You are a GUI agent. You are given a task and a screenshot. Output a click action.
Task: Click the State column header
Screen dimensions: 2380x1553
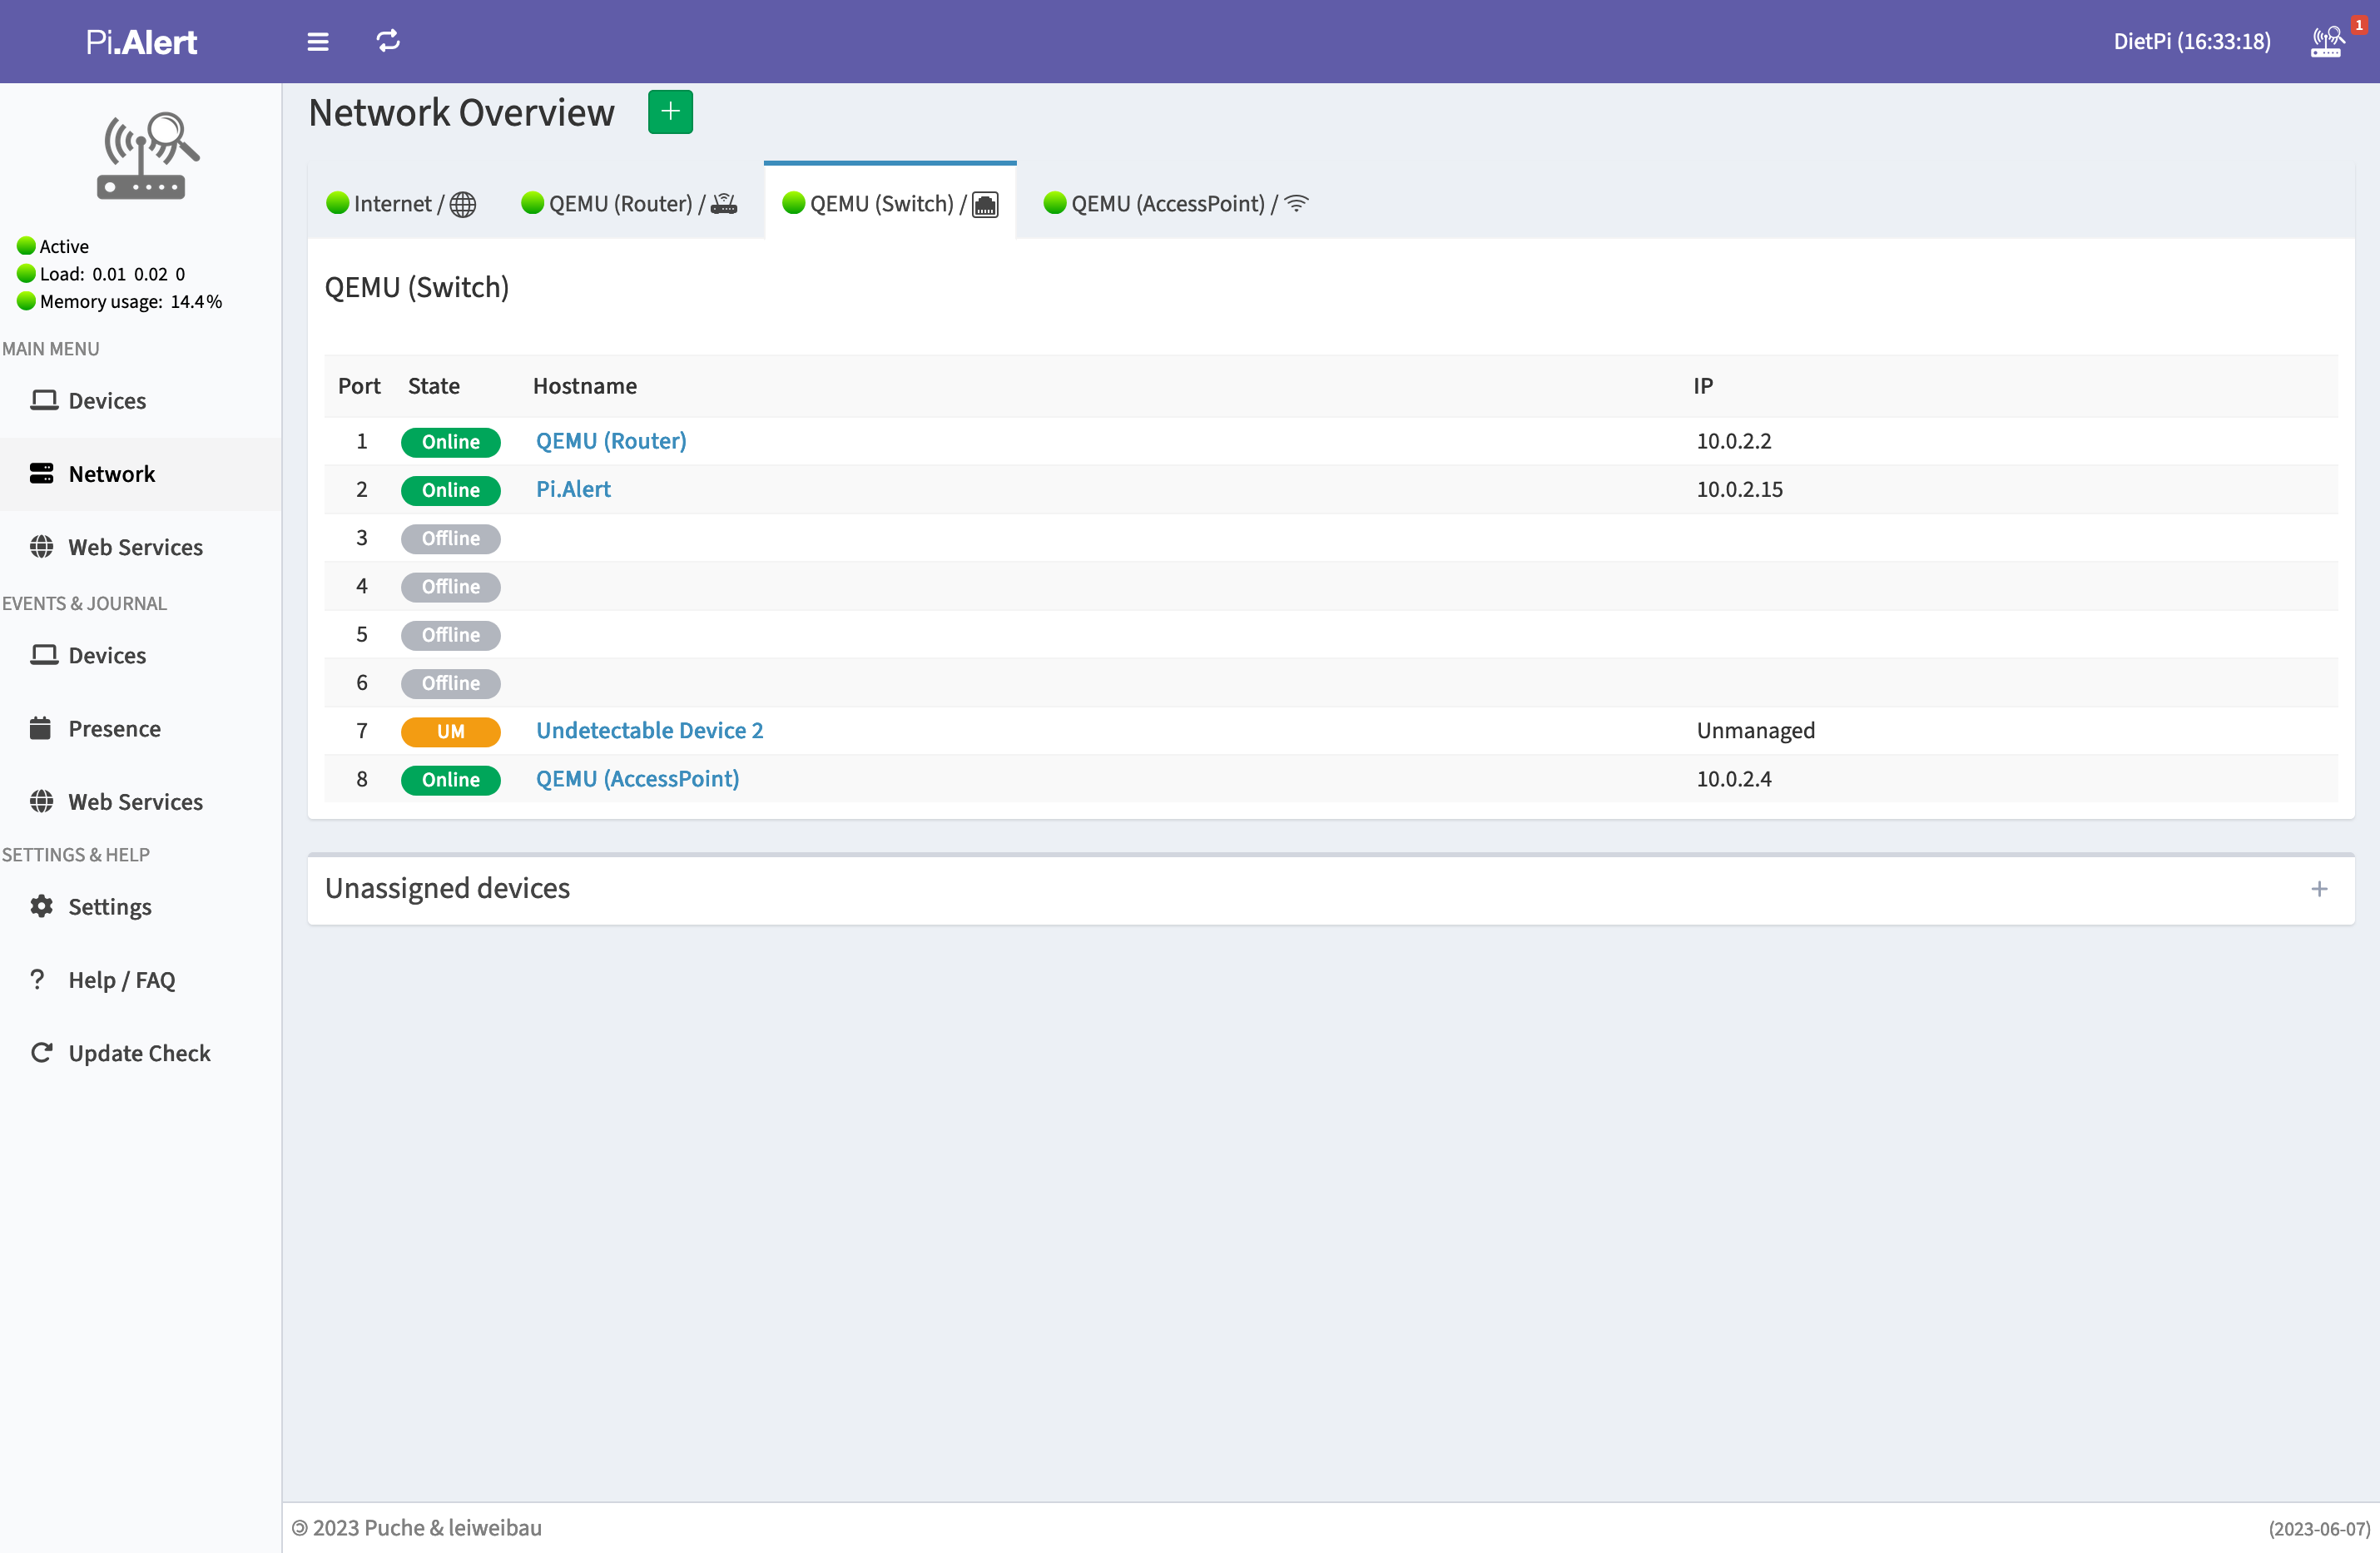tap(433, 386)
